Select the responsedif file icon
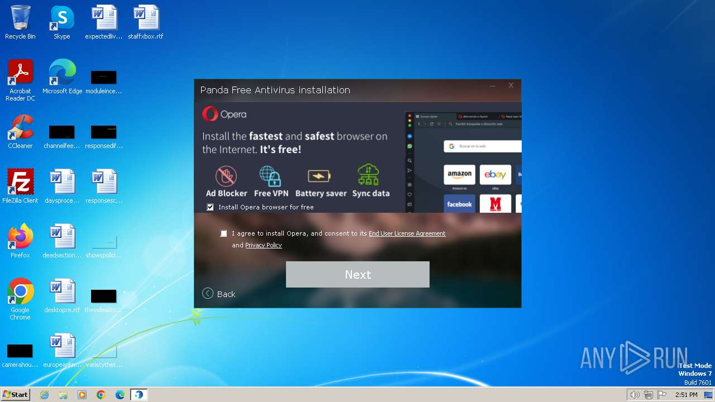The height and width of the screenshot is (402, 715). 104,136
